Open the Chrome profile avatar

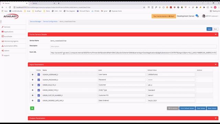coord(215,7)
